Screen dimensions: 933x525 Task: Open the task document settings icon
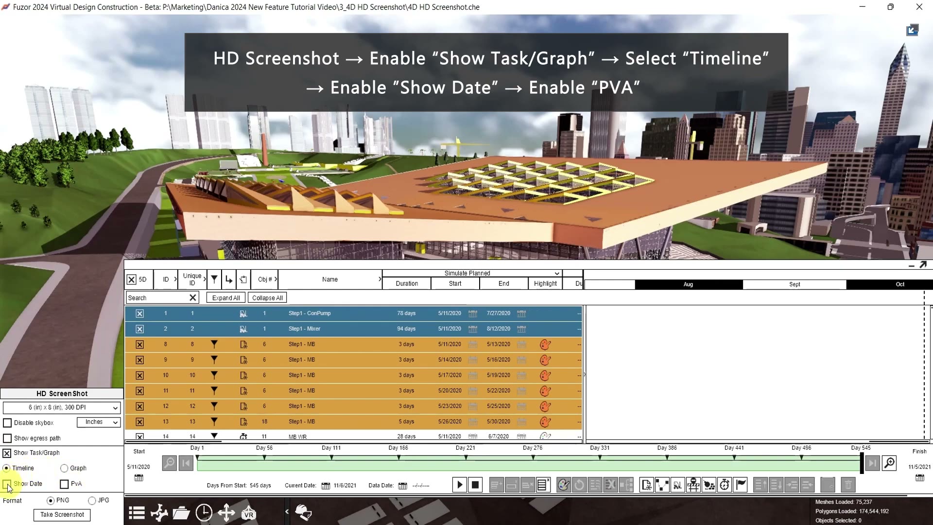(646, 485)
